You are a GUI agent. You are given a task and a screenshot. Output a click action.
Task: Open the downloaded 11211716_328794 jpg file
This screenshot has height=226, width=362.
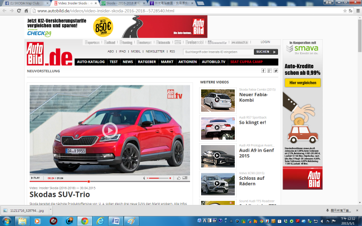26,210
